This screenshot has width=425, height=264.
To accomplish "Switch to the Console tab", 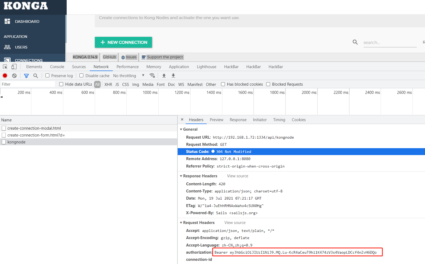I will click(x=57, y=67).
